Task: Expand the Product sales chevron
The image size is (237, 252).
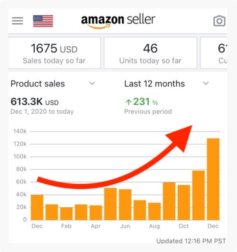Action: point(92,84)
